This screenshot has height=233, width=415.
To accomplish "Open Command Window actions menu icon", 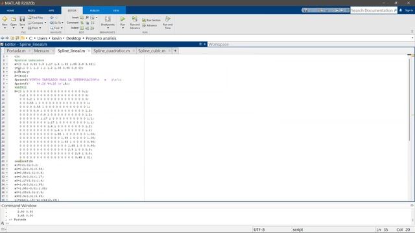I will [x=412, y=205].
